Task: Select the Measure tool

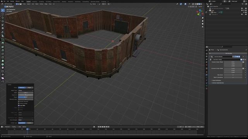Action: point(3,36)
